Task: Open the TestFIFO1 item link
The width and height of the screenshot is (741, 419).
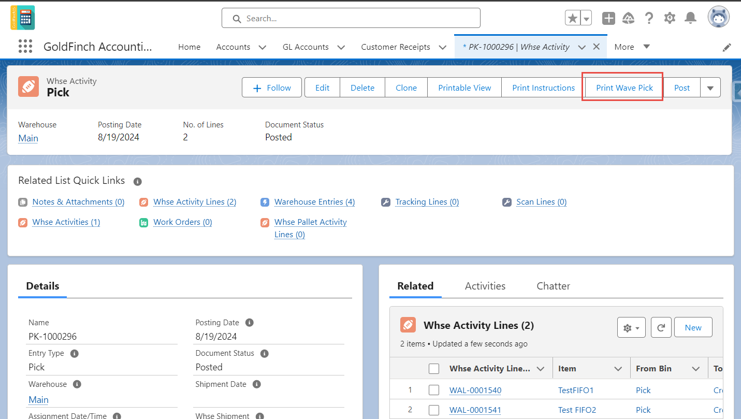Action: [x=576, y=390]
